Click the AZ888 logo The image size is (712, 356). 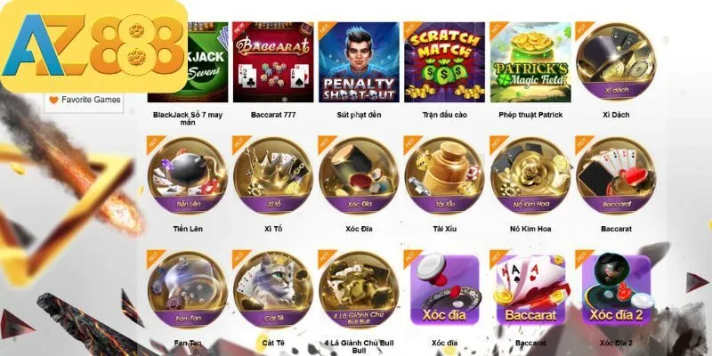click(x=93, y=45)
